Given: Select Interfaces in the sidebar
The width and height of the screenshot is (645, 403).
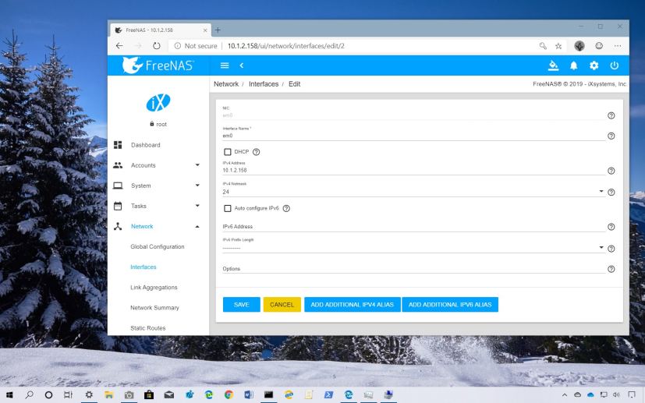Looking at the screenshot, I should [144, 267].
